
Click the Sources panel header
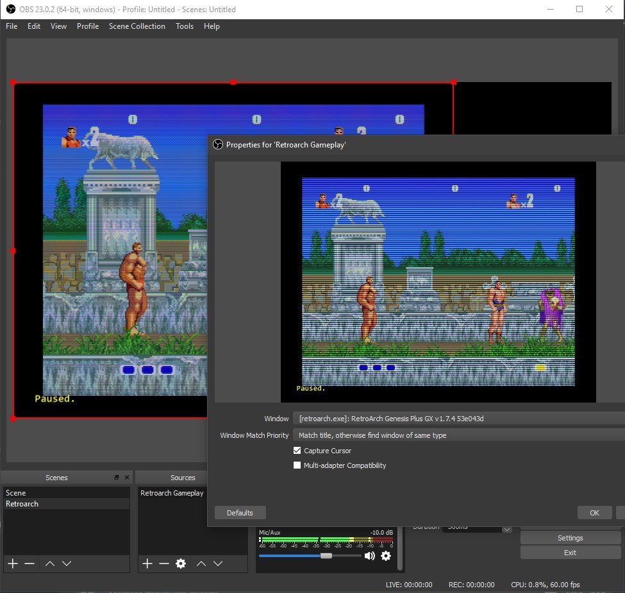click(x=171, y=478)
